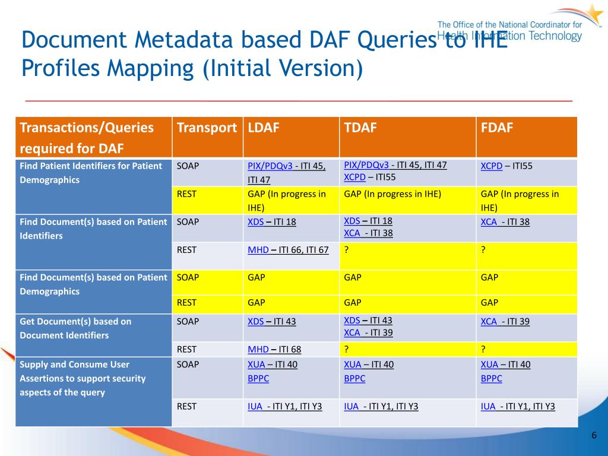This screenshot has width=608, height=456.
Task: Follow XDS – ITI 18 link under TDAF
Action: pos(368,221)
